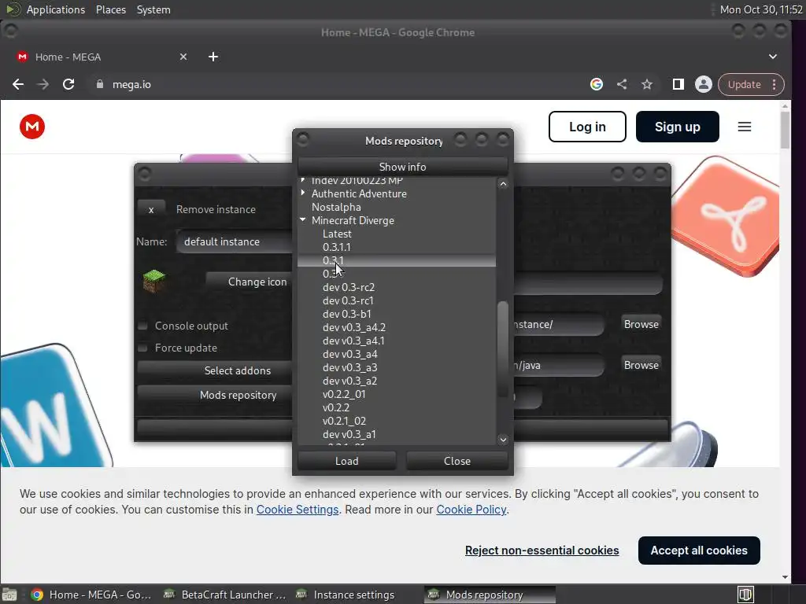Open the Applications menu
The width and height of the screenshot is (806, 604).
56,9
